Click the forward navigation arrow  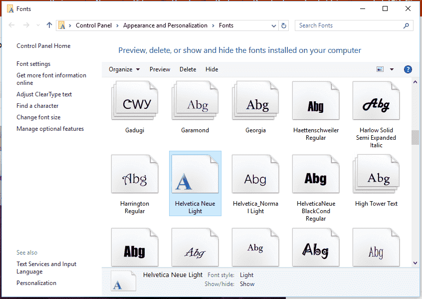point(26,25)
